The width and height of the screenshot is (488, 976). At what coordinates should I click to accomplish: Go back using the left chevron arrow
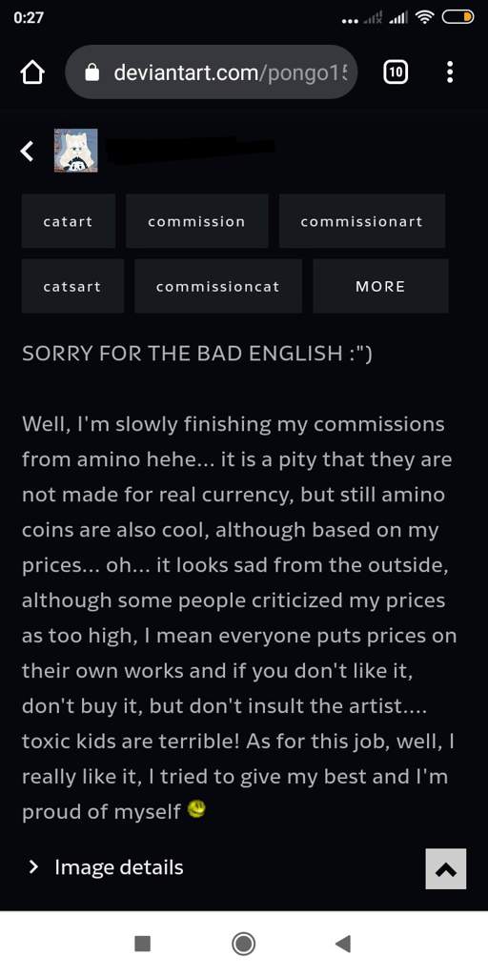tap(26, 151)
